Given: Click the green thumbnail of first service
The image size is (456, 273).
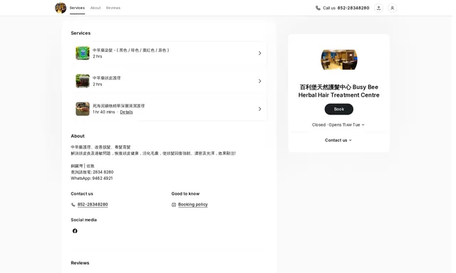Looking at the screenshot, I should pyautogui.click(x=83, y=53).
